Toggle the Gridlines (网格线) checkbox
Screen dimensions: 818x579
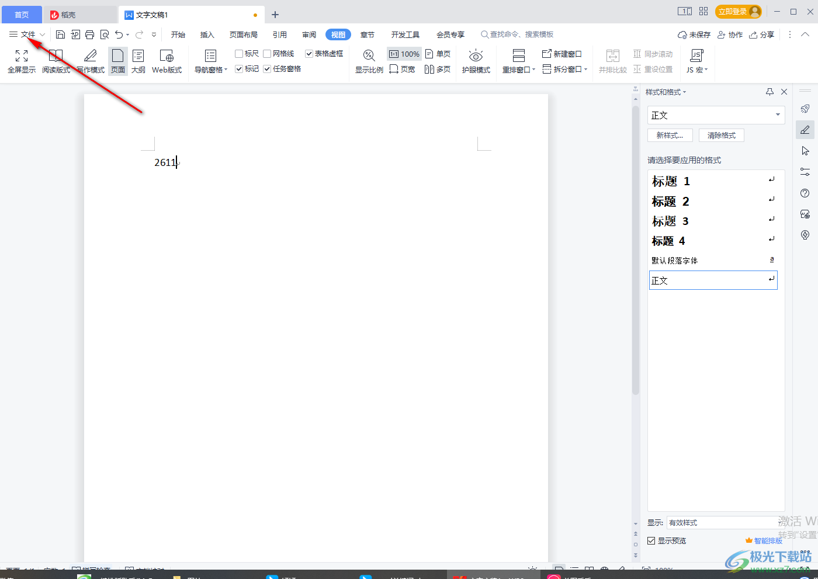(267, 54)
